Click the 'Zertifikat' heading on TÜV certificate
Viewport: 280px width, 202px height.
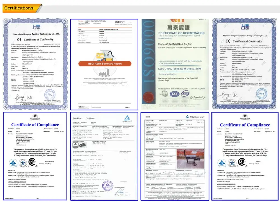(x=77, y=118)
